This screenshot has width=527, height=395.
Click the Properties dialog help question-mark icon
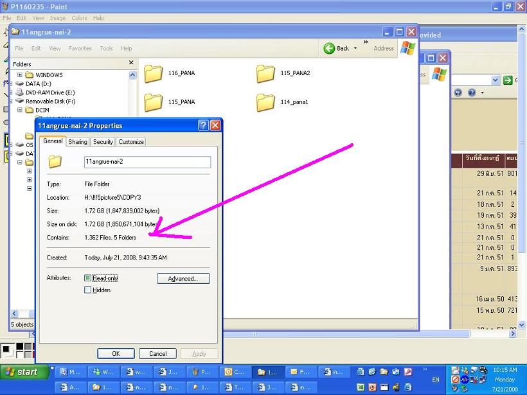(x=203, y=126)
